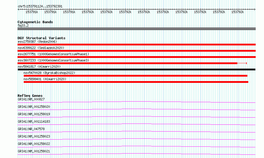
Task: Open the GRIA1|NR_047578 transcript label
Action: tap(31, 129)
